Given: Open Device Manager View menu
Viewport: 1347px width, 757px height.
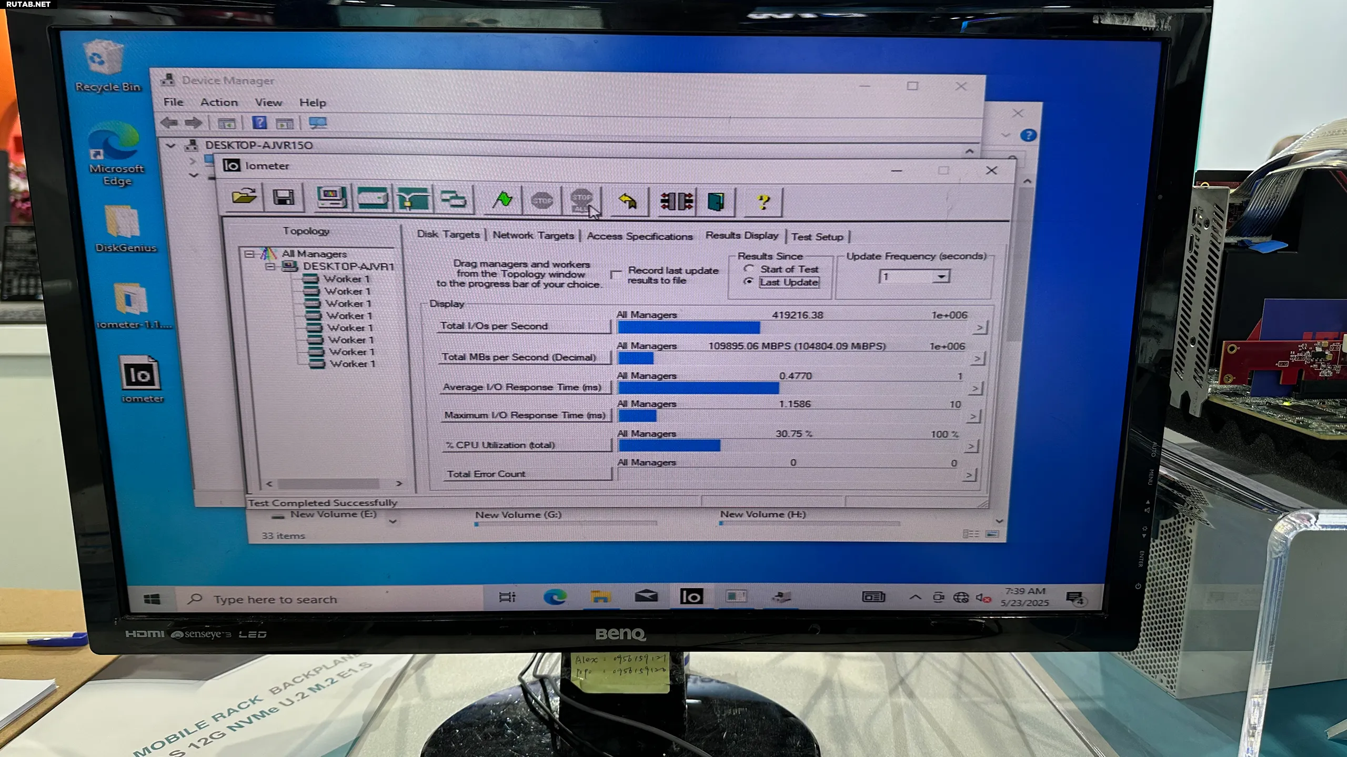Looking at the screenshot, I should pos(268,103).
